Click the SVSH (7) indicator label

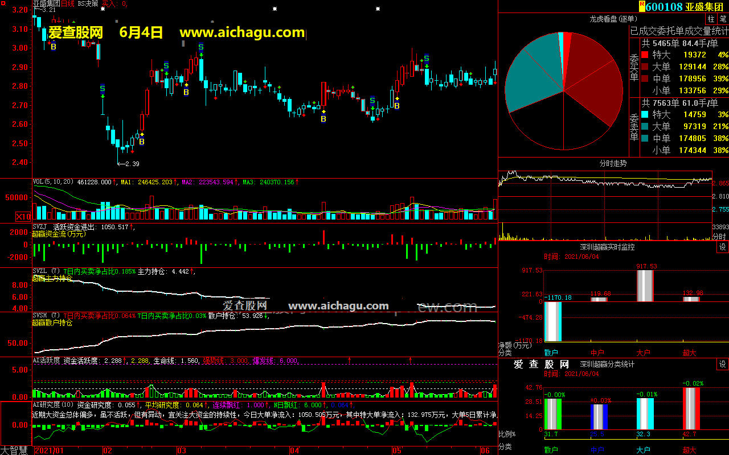46,315
